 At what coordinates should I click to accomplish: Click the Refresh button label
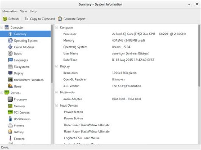pyautogui.click(x=13, y=19)
